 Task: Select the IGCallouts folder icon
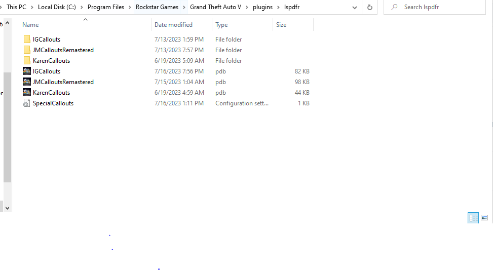pos(27,40)
